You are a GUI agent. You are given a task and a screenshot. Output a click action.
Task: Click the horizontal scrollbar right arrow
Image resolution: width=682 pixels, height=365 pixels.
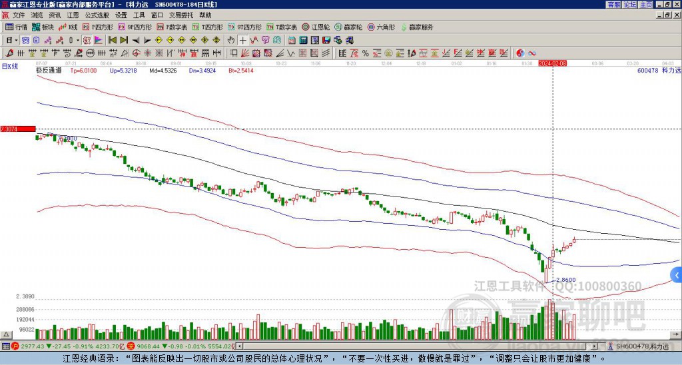coord(595,346)
